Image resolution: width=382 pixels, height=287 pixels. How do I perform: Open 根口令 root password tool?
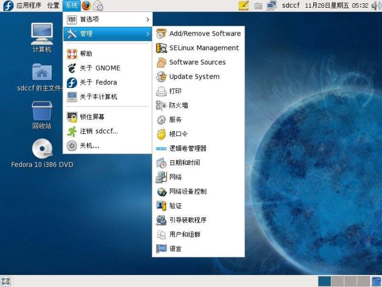(x=198, y=134)
